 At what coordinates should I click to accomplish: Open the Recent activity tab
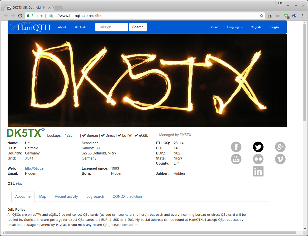tap(66, 196)
